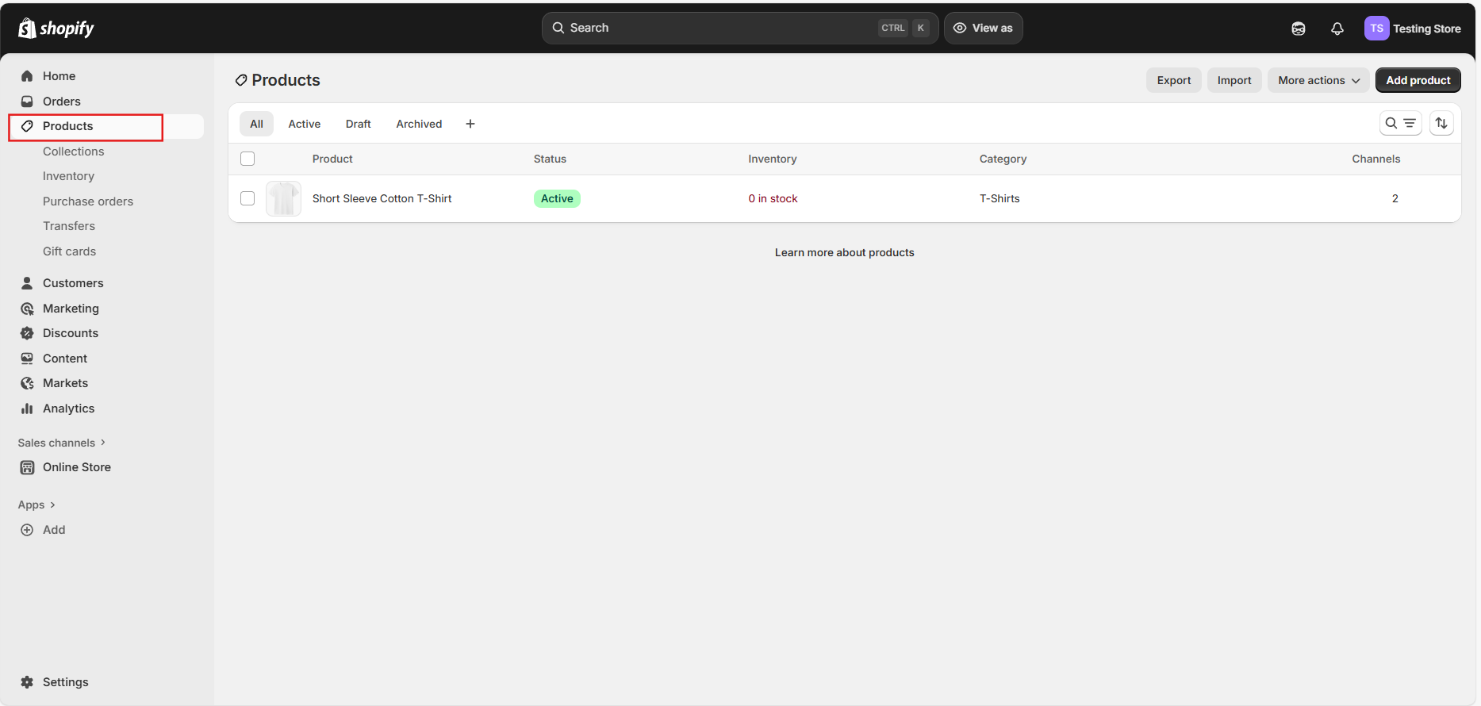Open the More actions dropdown

[1318, 80]
